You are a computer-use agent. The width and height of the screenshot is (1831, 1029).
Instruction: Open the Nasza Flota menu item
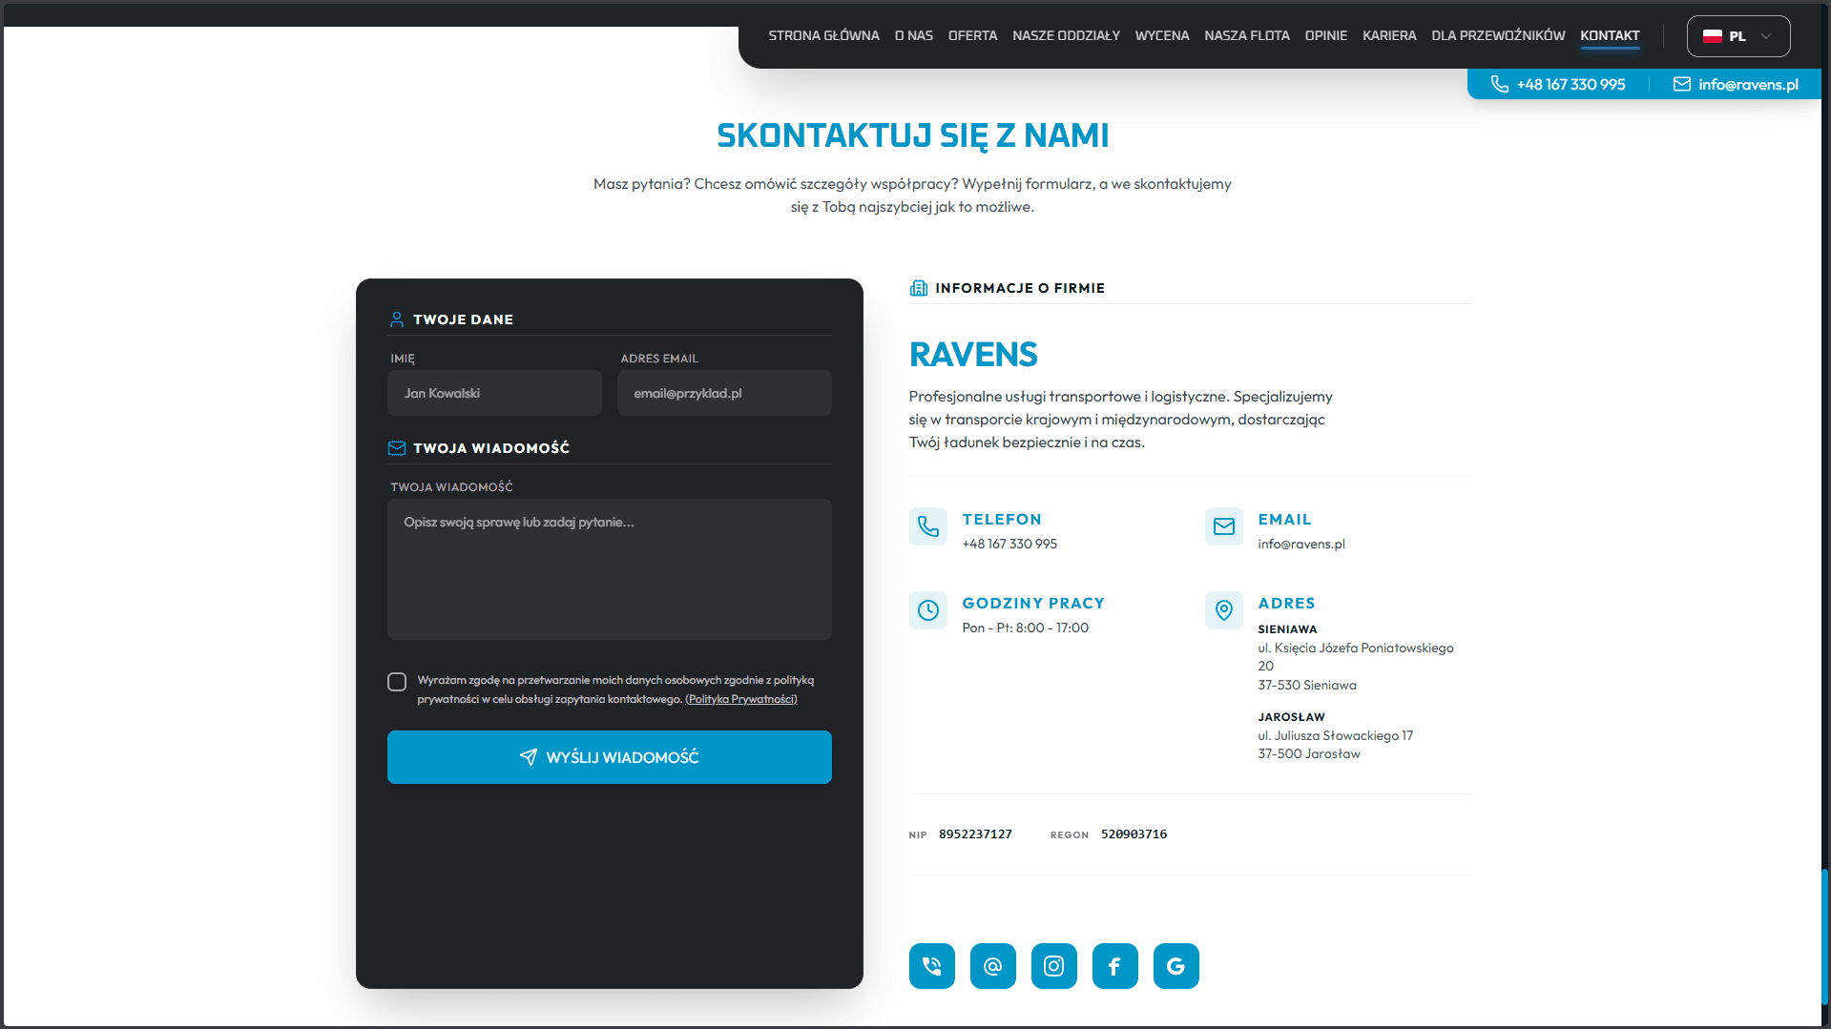(1246, 35)
